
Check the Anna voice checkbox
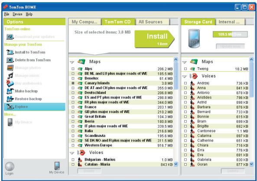185,88
